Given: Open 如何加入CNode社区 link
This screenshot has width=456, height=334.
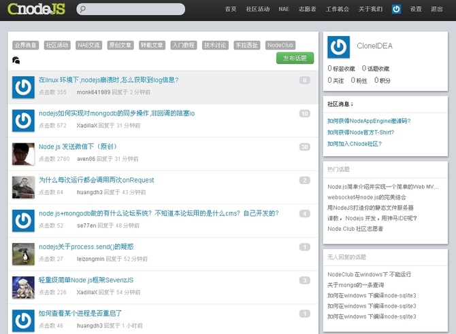Looking at the screenshot, I should point(355,144).
